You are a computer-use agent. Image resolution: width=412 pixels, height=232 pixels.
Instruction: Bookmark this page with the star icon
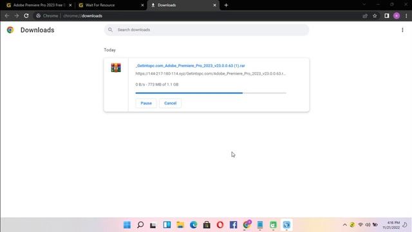[375, 15]
